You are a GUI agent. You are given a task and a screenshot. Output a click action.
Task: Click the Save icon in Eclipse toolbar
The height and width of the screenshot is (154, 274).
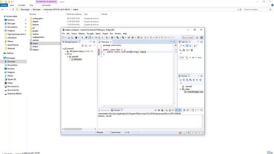click(69, 38)
